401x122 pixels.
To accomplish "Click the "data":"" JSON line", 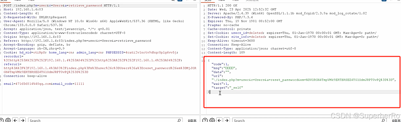I will [221, 72].
